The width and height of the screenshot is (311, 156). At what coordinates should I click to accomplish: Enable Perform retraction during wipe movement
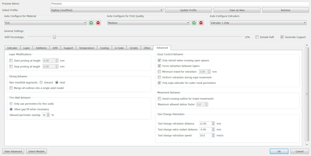point(159,78)
